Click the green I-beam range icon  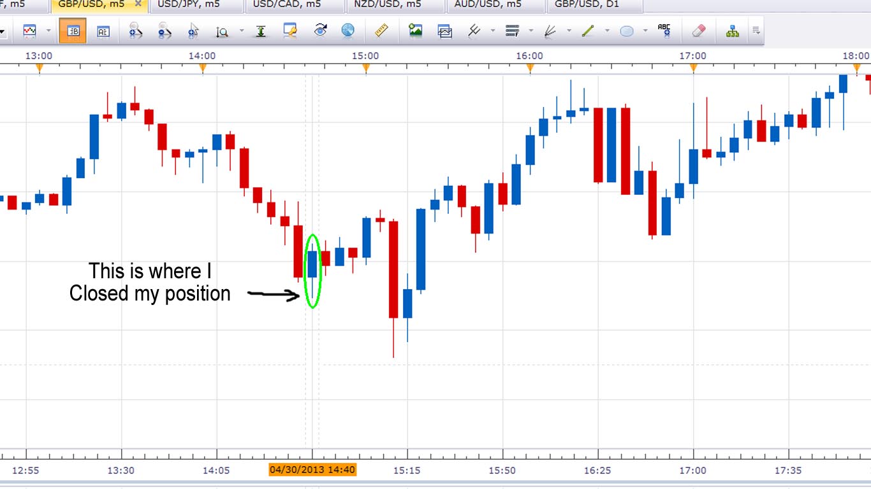[x=260, y=31]
